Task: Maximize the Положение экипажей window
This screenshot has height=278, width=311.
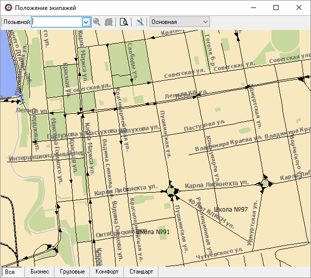Action: click(276, 8)
